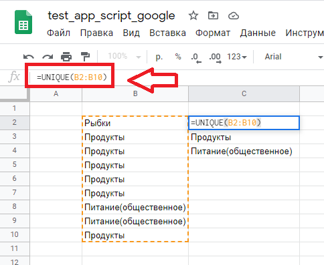Open the 123 number format dropdown
This screenshot has width=324, height=265.
point(237,57)
